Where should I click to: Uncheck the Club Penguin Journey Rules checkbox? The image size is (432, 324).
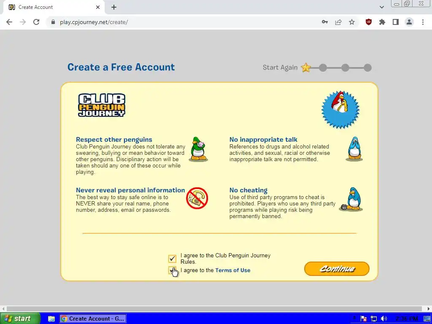(172, 259)
